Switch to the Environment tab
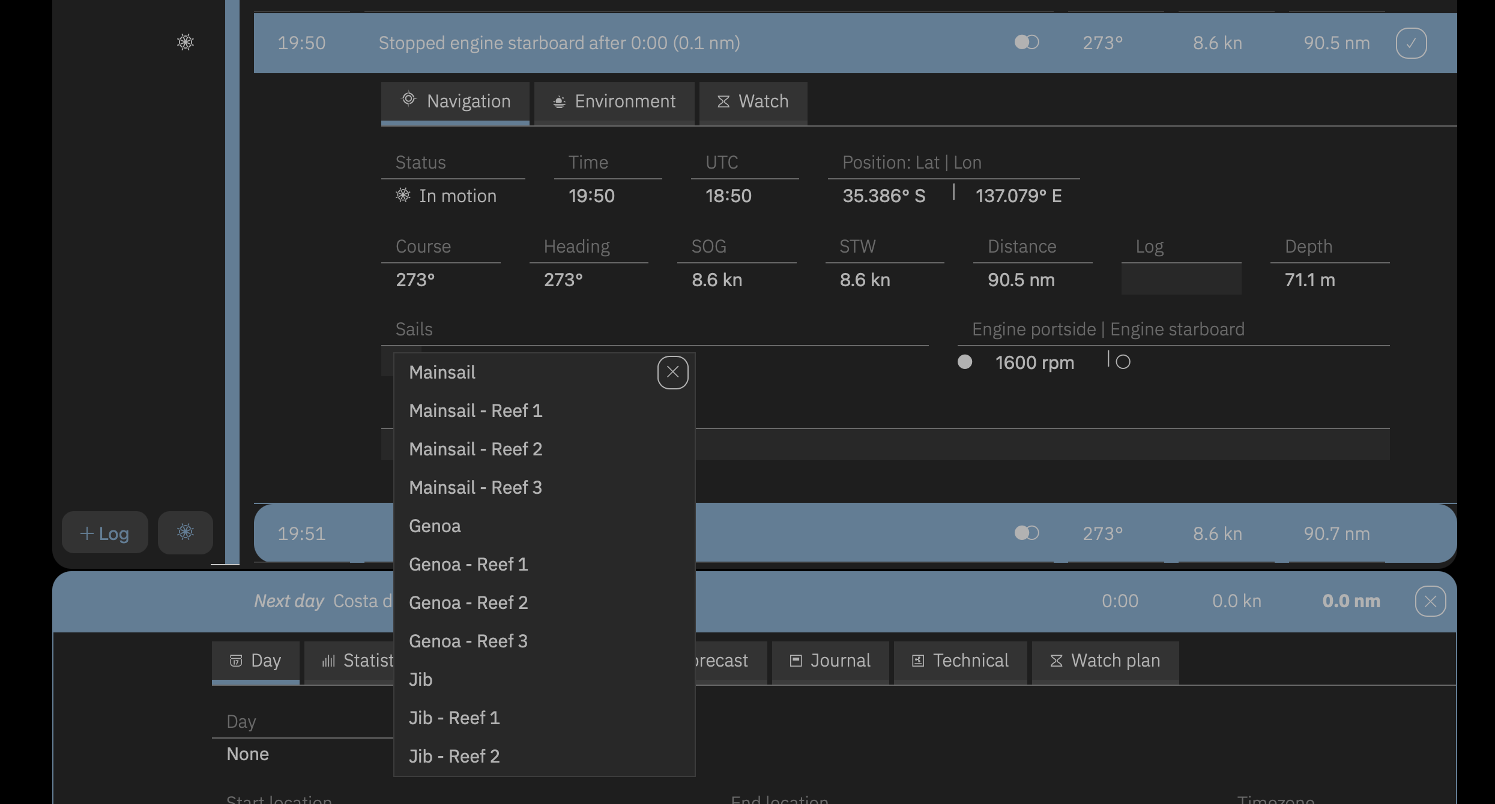 [614, 101]
